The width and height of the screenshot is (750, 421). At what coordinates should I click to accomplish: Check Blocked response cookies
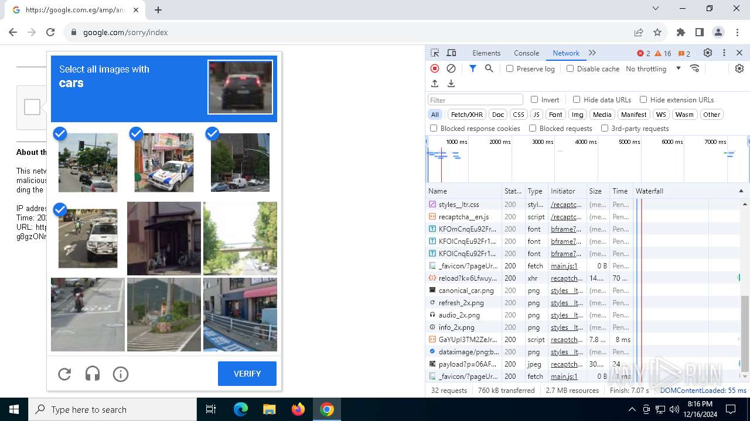[x=434, y=128]
